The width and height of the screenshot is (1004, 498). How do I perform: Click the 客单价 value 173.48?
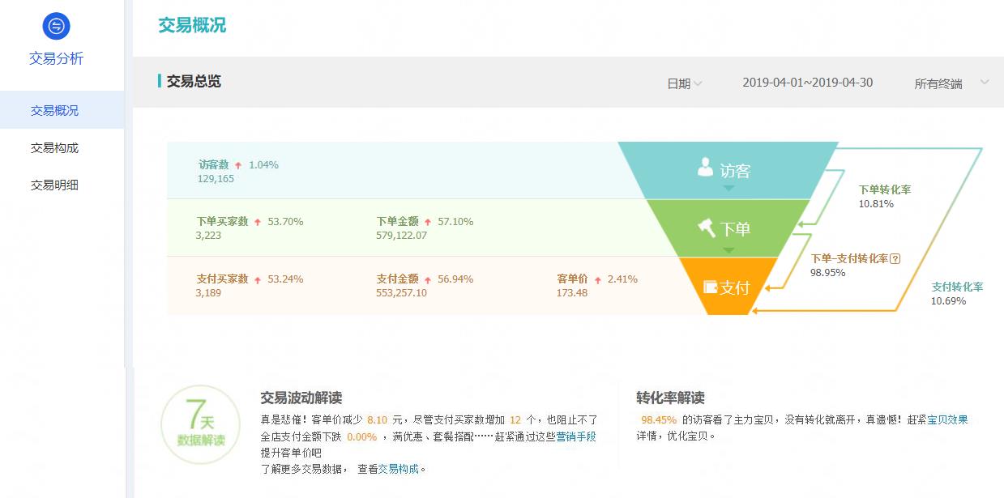572,293
